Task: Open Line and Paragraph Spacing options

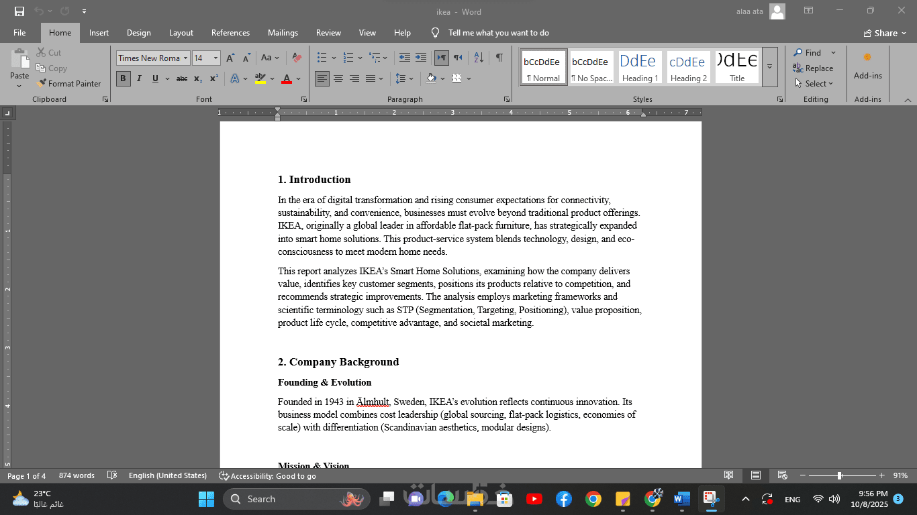Action: coord(405,78)
